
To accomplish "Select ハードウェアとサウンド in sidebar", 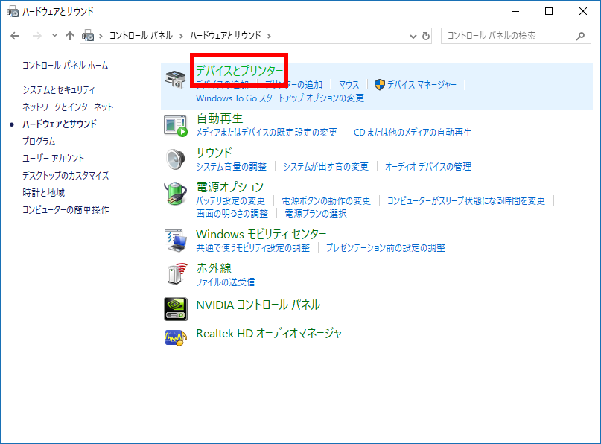I will tap(60, 124).
